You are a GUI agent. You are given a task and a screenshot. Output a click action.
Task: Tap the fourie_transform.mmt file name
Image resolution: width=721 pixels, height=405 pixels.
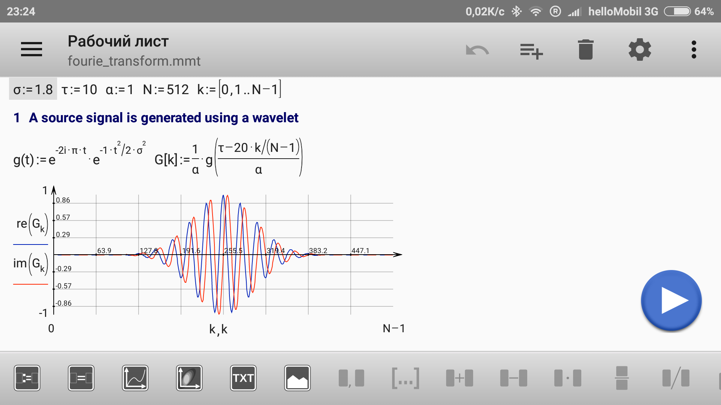[134, 61]
